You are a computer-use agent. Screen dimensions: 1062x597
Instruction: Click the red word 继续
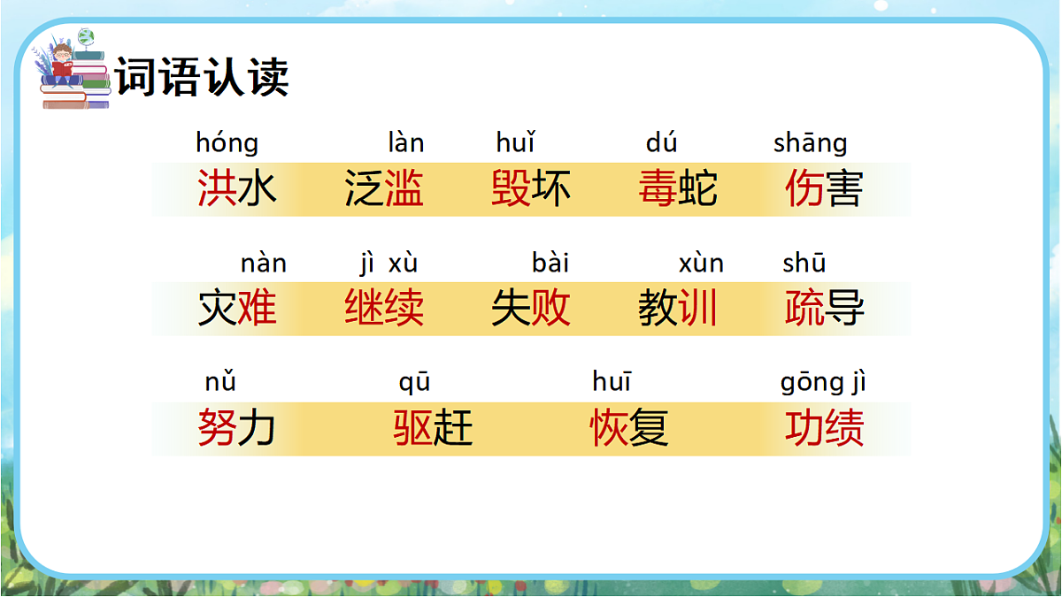click(384, 309)
